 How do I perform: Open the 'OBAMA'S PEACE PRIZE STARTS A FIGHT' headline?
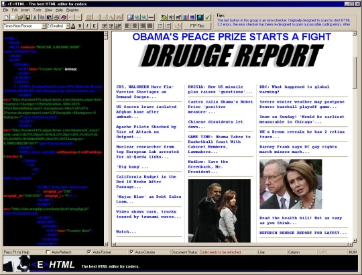tap(232, 37)
